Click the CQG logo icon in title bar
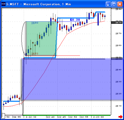 [x=3, y=4]
